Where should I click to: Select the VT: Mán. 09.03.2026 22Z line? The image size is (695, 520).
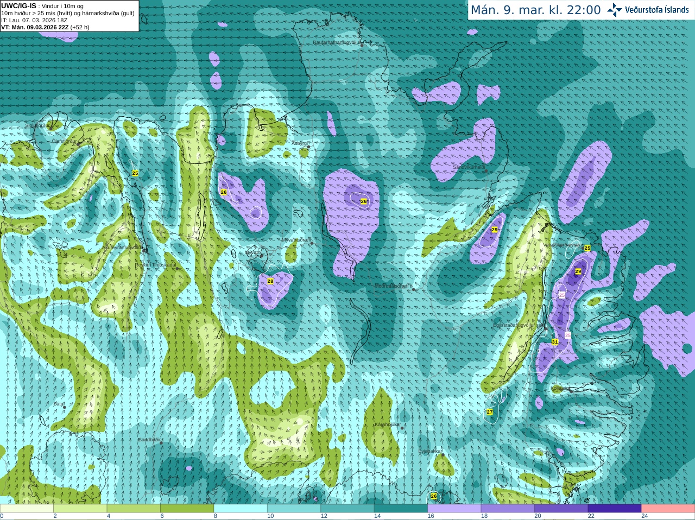tap(45, 27)
